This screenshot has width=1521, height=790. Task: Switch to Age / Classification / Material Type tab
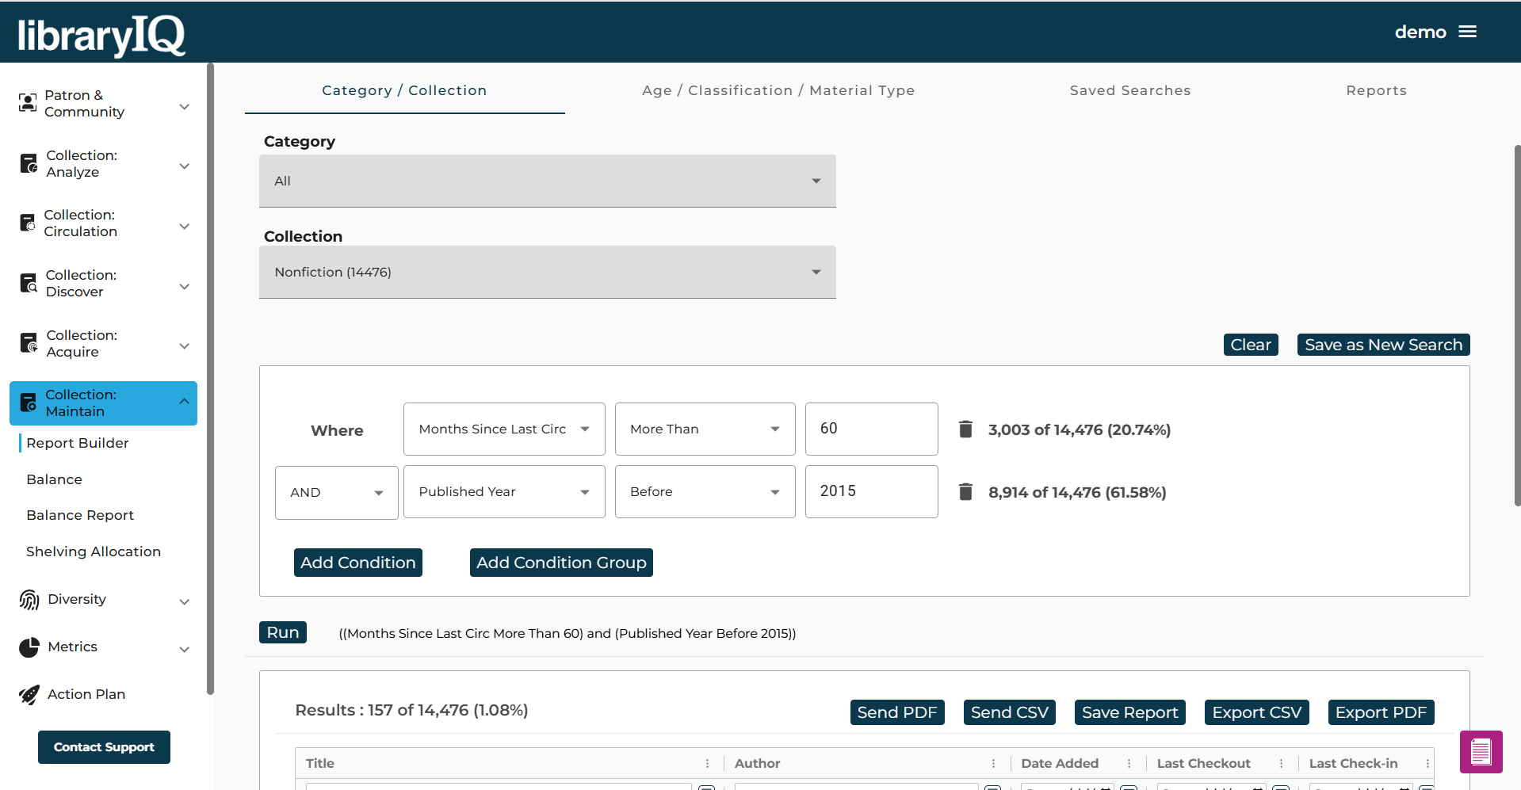pyautogui.click(x=778, y=90)
